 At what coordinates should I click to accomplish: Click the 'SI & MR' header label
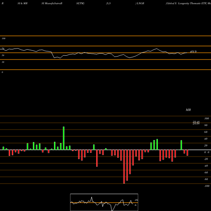(22, 3)
